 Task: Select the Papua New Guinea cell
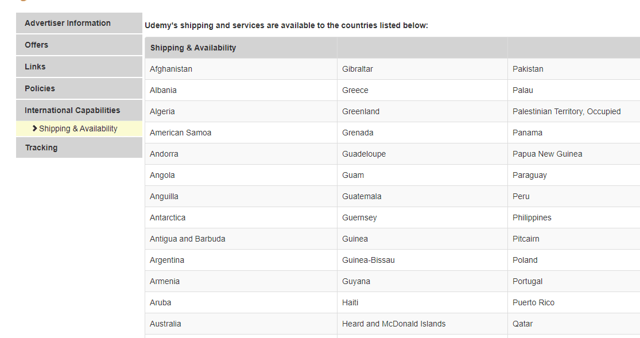pos(574,154)
